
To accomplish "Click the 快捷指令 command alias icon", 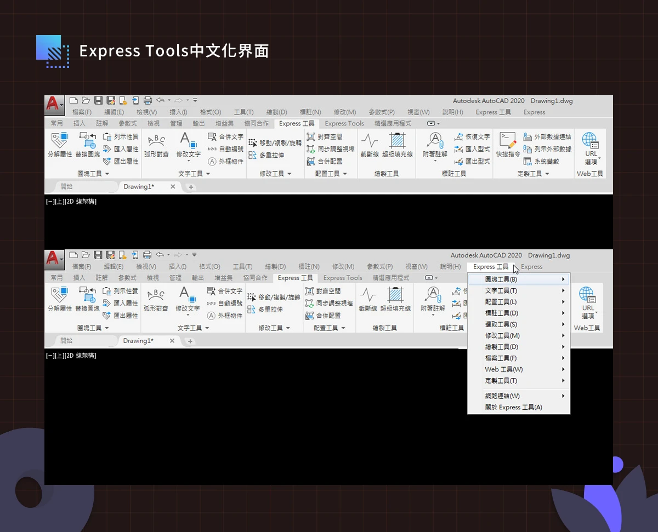I will [508, 141].
